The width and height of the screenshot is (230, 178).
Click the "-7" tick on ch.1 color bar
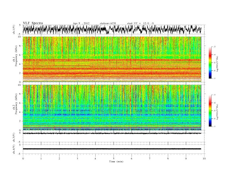(214, 79)
